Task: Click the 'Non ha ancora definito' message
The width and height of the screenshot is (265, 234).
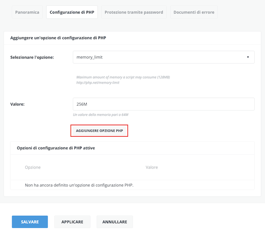Action: pyautogui.click(x=79, y=185)
